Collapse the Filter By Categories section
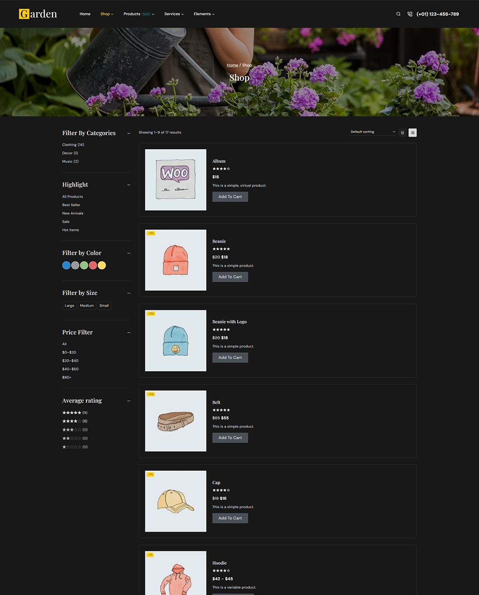This screenshot has width=479, height=595. 129,133
